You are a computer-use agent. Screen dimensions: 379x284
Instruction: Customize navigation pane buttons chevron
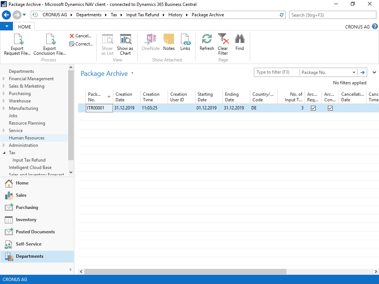tap(71, 270)
